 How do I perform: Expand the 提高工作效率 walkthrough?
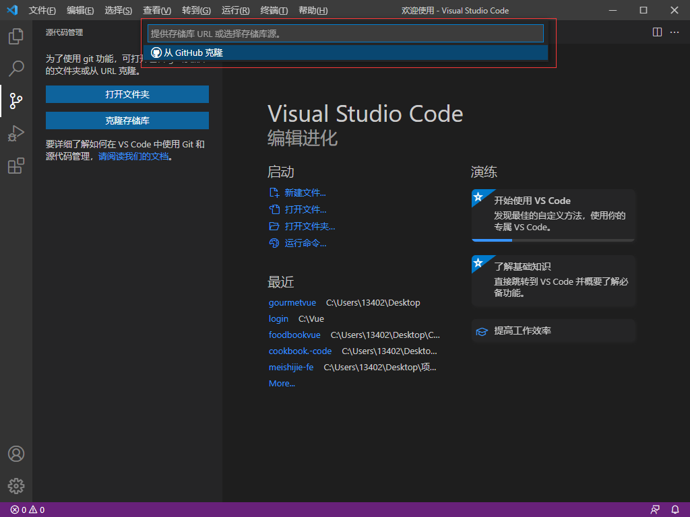(x=553, y=331)
